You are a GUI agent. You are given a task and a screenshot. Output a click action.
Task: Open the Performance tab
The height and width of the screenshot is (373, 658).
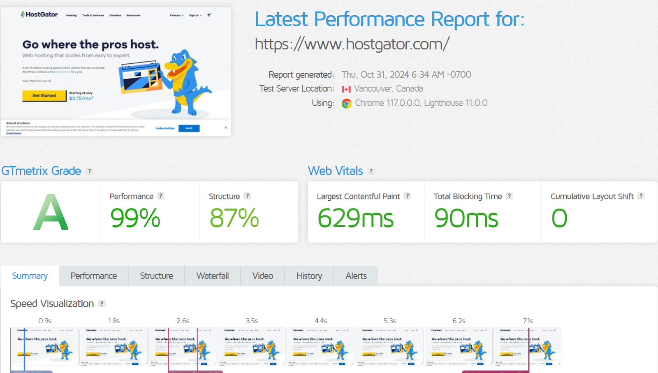coord(94,276)
